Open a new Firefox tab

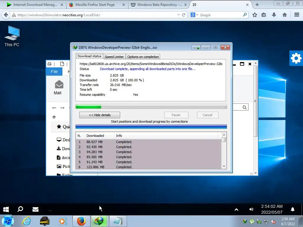[x=257, y=5]
